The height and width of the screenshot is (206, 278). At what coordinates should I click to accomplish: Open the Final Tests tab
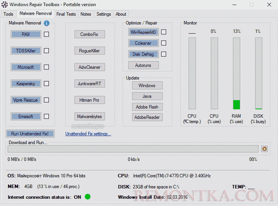click(x=66, y=14)
